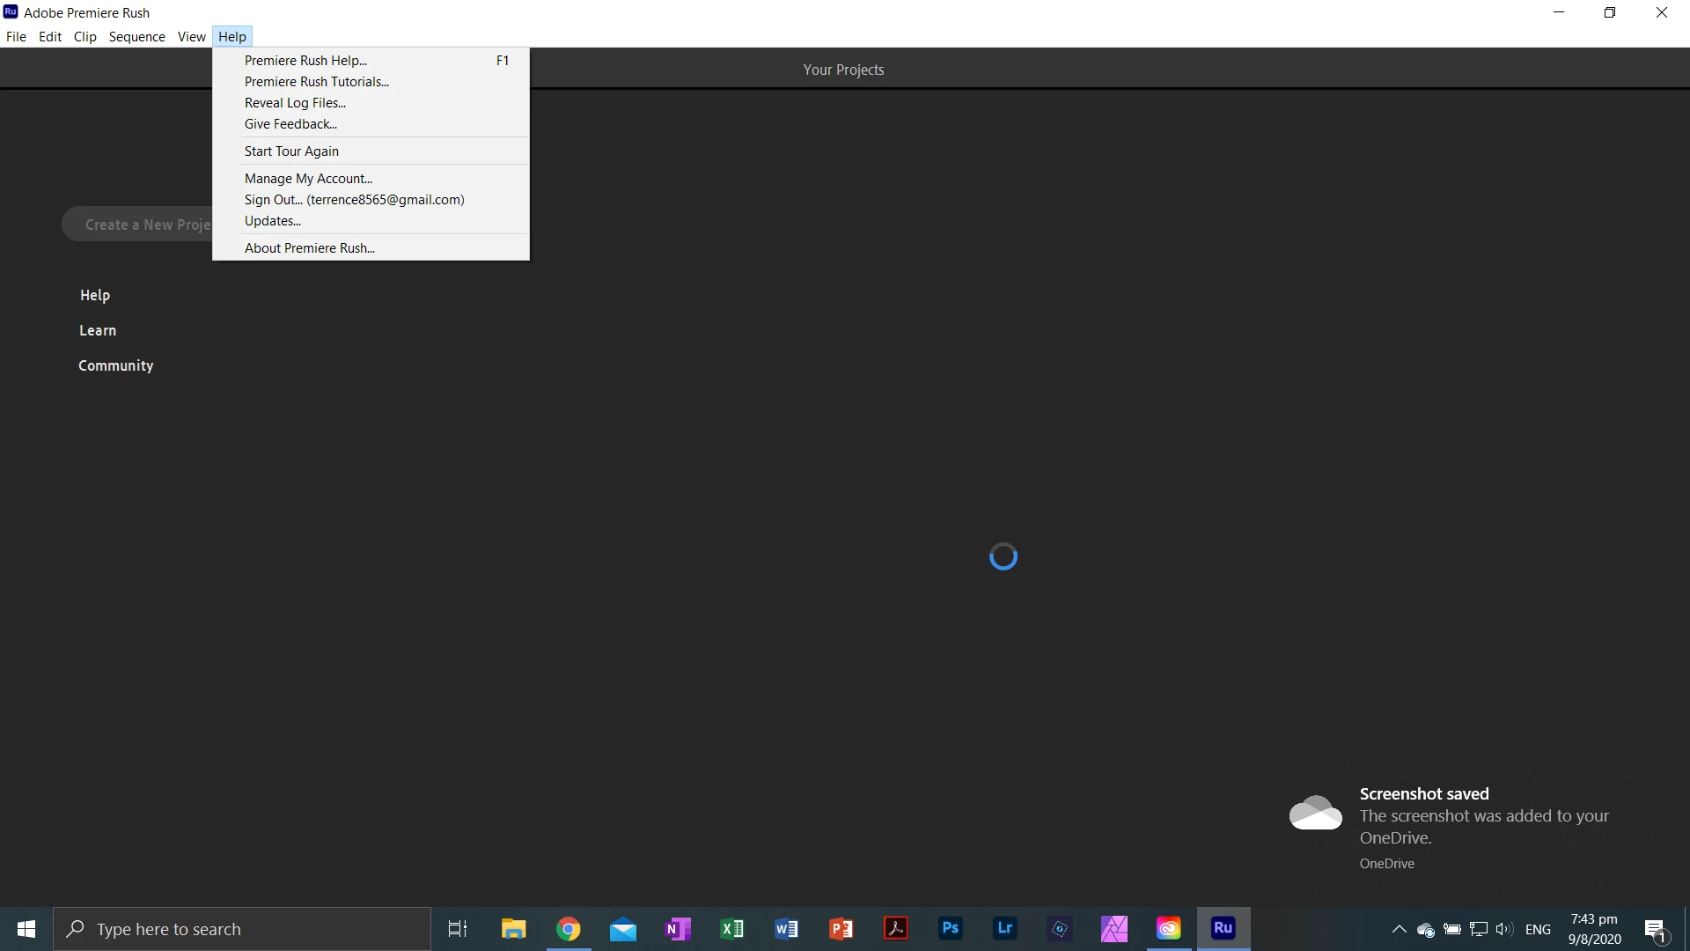The image size is (1690, 951).
Task: Open Lightroom from the taskbar
Action: pos(1005,928)
